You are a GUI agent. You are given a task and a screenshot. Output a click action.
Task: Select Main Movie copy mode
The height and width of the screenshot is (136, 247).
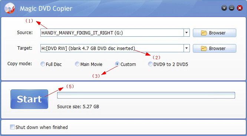click(89, 64)
